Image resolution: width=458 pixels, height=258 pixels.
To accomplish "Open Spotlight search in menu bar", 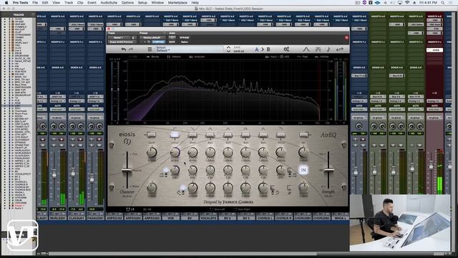I will [443, 3].
